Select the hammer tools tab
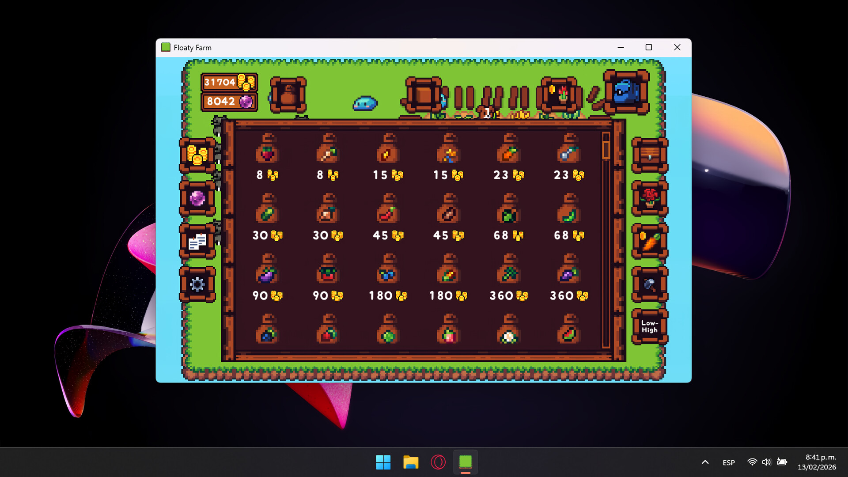This screenshot has height=477, width=848. pyautogui.click(x=649, y=285)
